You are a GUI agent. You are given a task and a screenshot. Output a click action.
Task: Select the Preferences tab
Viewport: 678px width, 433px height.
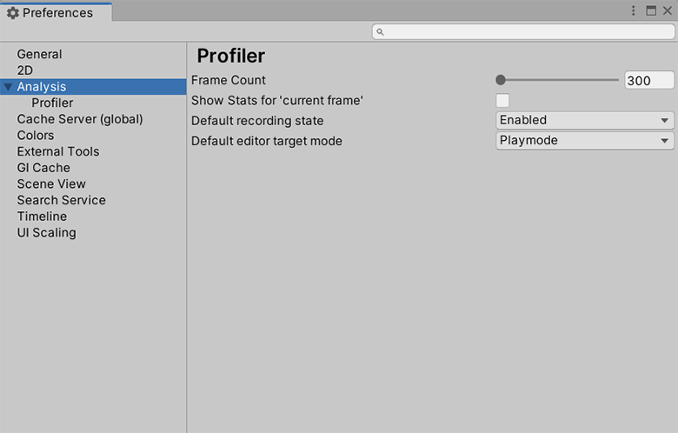[56, 13]
